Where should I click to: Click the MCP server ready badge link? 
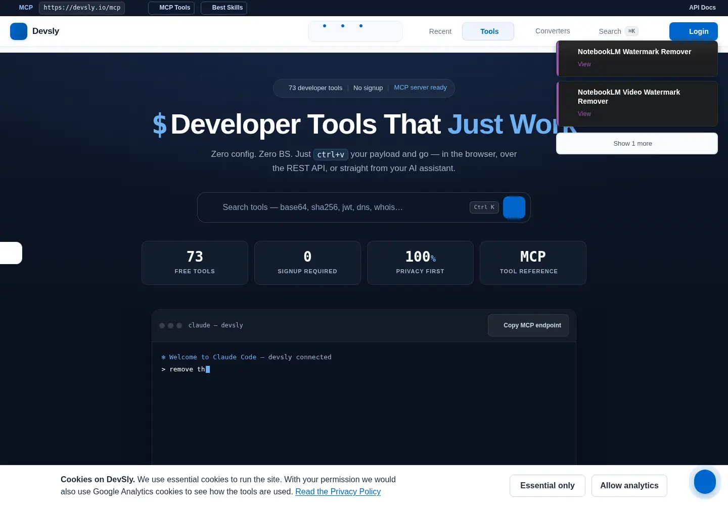420,88
